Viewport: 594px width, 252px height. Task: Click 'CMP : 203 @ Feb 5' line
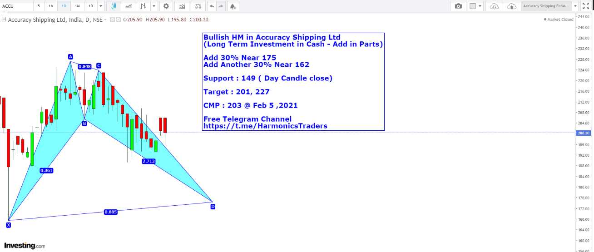(251, 105)
